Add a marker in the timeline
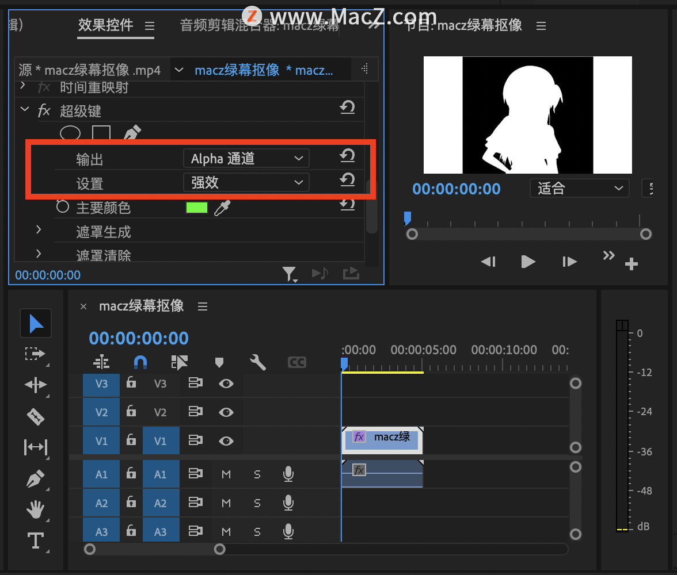 click(x=219, y=362)
